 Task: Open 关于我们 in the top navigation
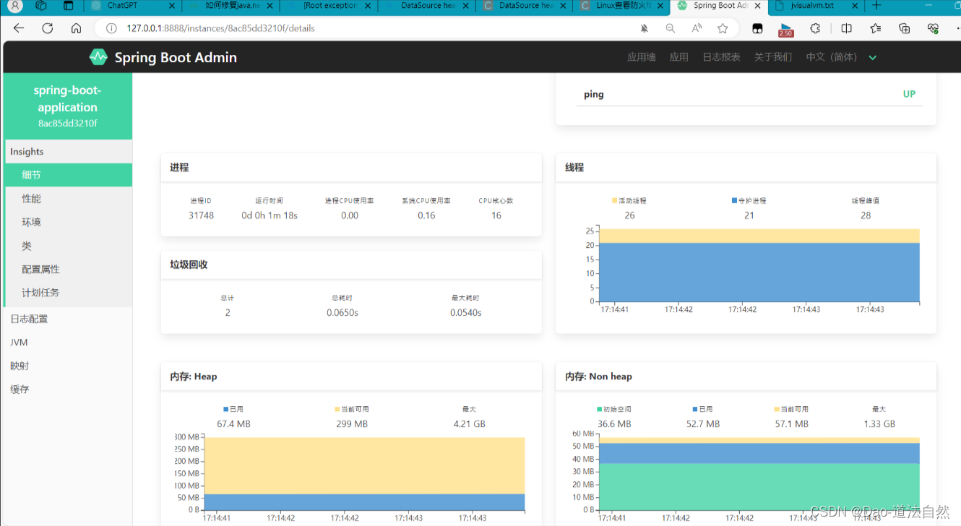tap(773, 57)
